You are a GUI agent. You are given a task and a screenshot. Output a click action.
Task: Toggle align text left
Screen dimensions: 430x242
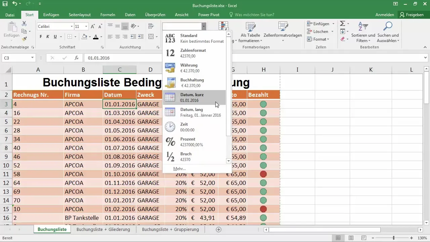[110, 37]
